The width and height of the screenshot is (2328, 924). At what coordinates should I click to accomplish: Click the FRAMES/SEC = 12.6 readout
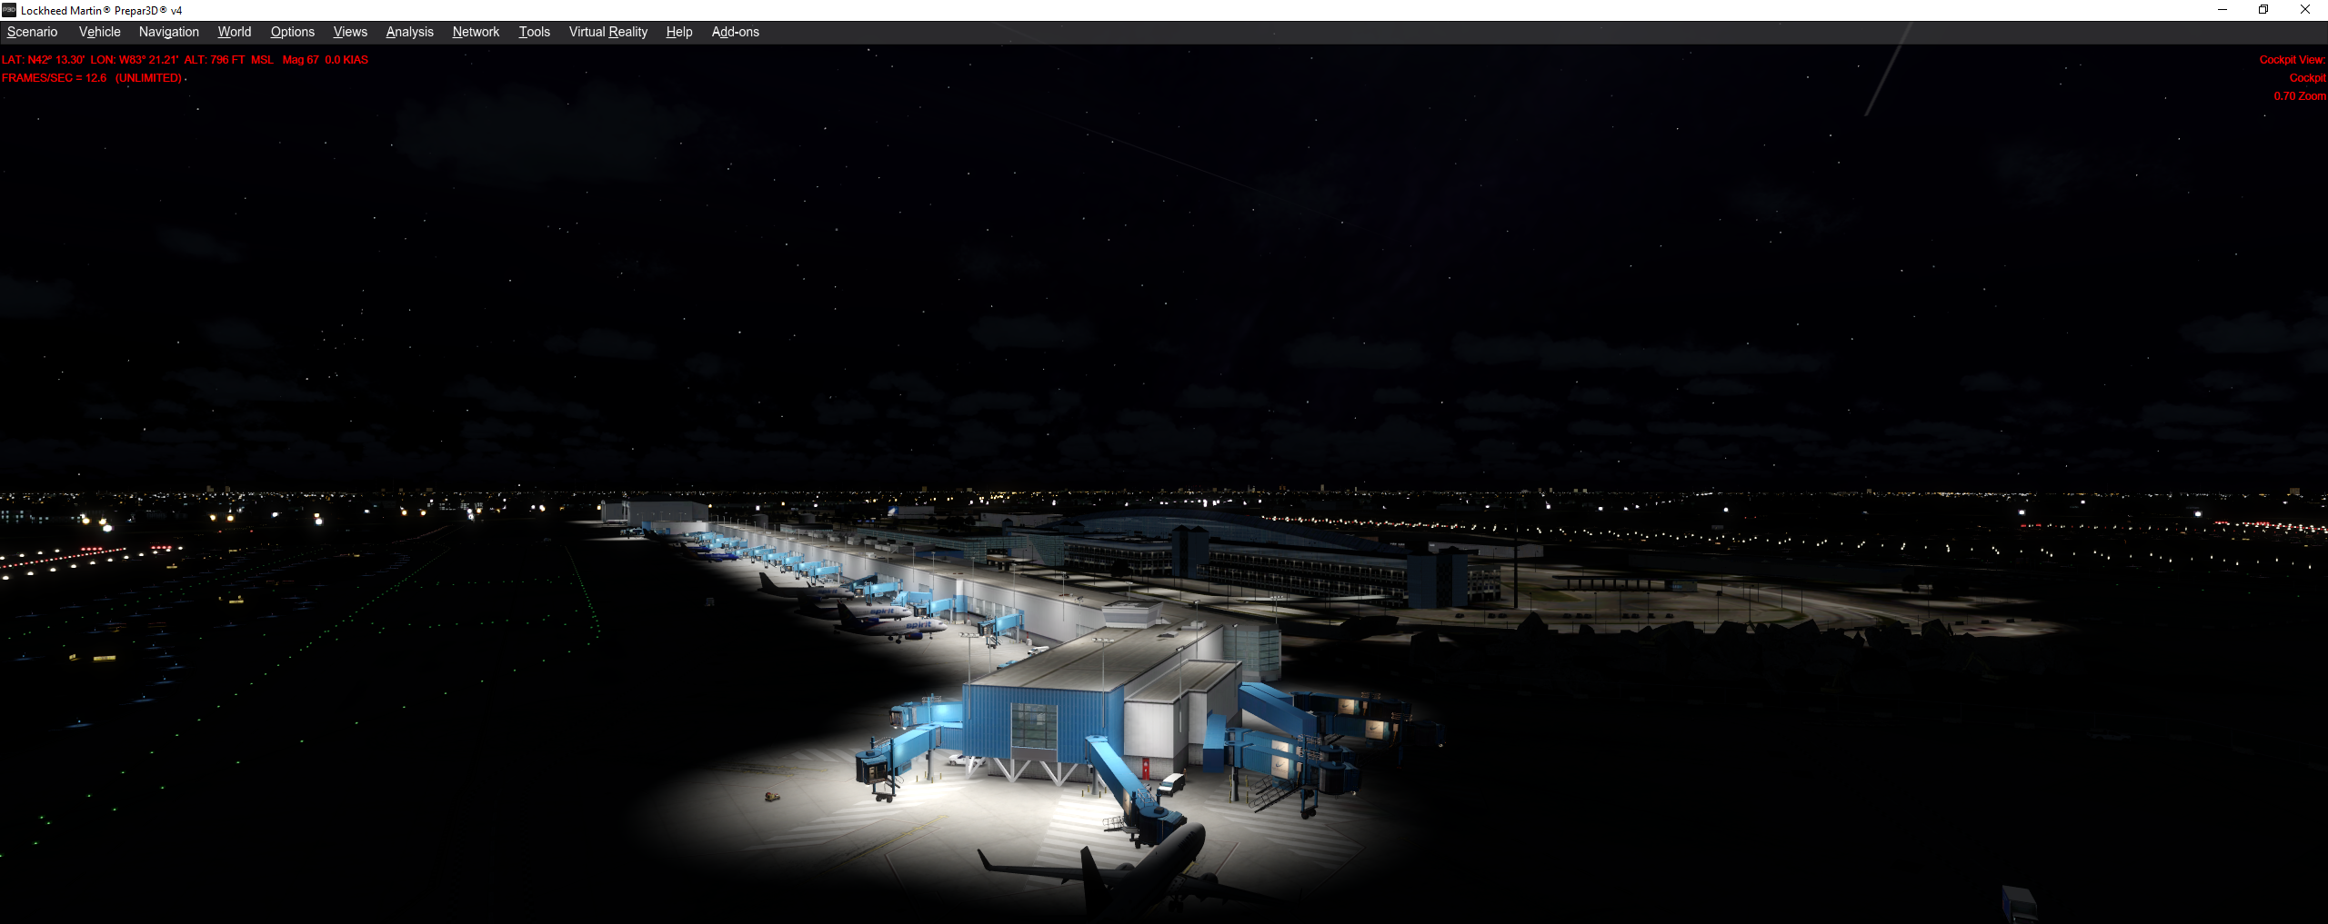[x=54, y=78]
